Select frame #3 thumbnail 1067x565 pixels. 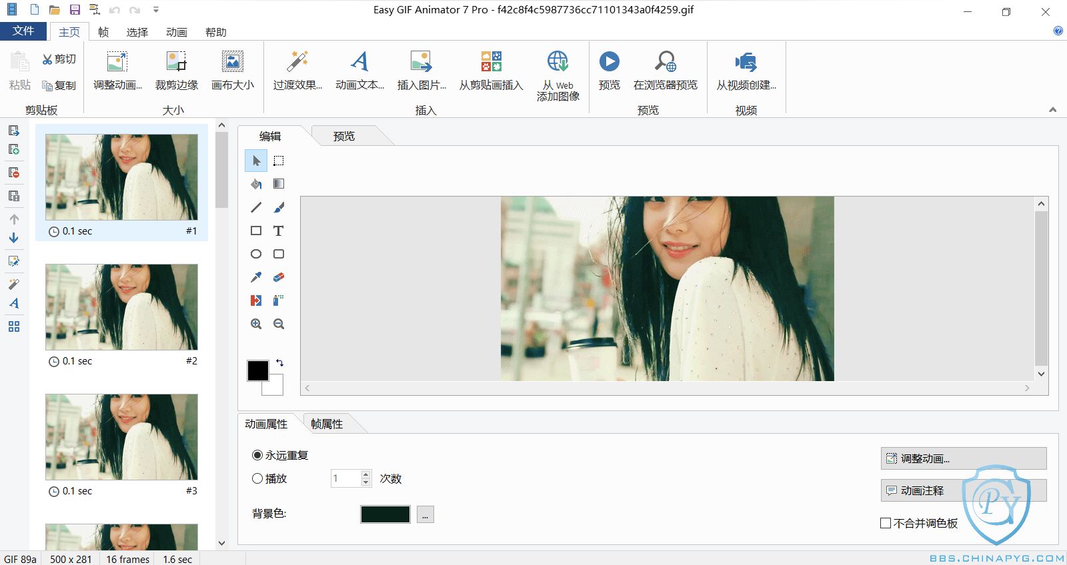[121, 437]
